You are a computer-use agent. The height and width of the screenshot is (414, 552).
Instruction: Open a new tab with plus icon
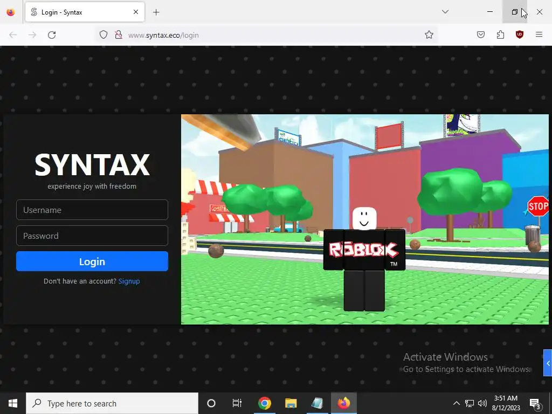tap(156, 12)
